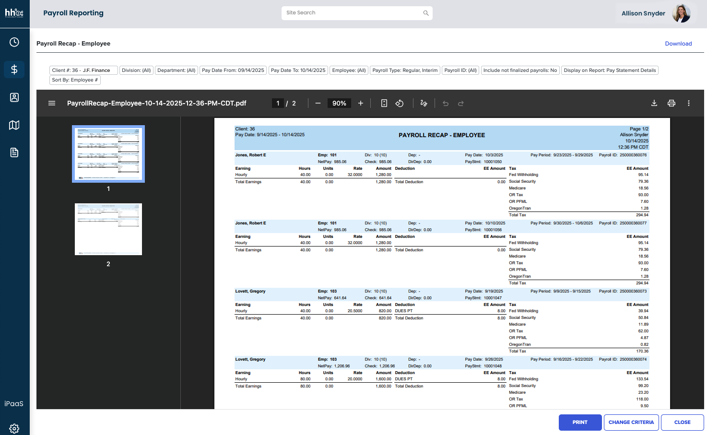Screen dimensions: 707x435
Task: Open the PDF viewer three-dot options menu
Action: (689, 103)
